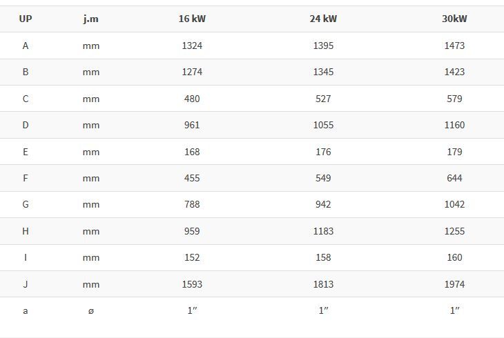This screenshot has width=504, height=338.
Task: Click value 1324 in row A
Action: 192,46
